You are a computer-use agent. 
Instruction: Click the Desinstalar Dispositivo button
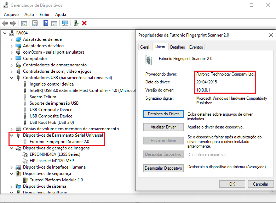click(163, 168)
